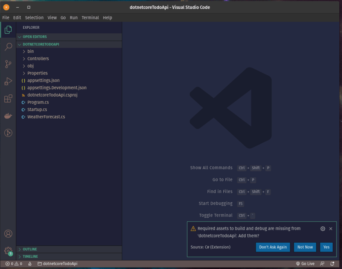Open the Docker view icon
Image resolution: width=342 pixels, height=269 pixels.
pos(8,116)
